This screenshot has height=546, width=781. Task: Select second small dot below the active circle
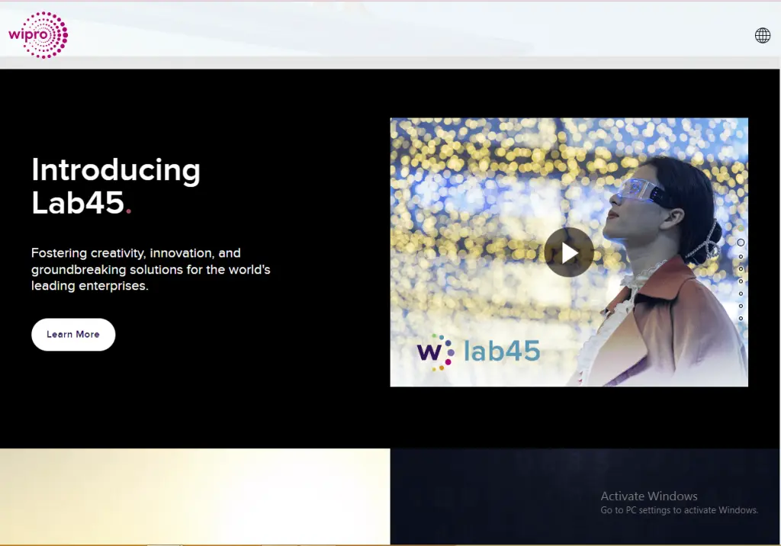(741, 269)
